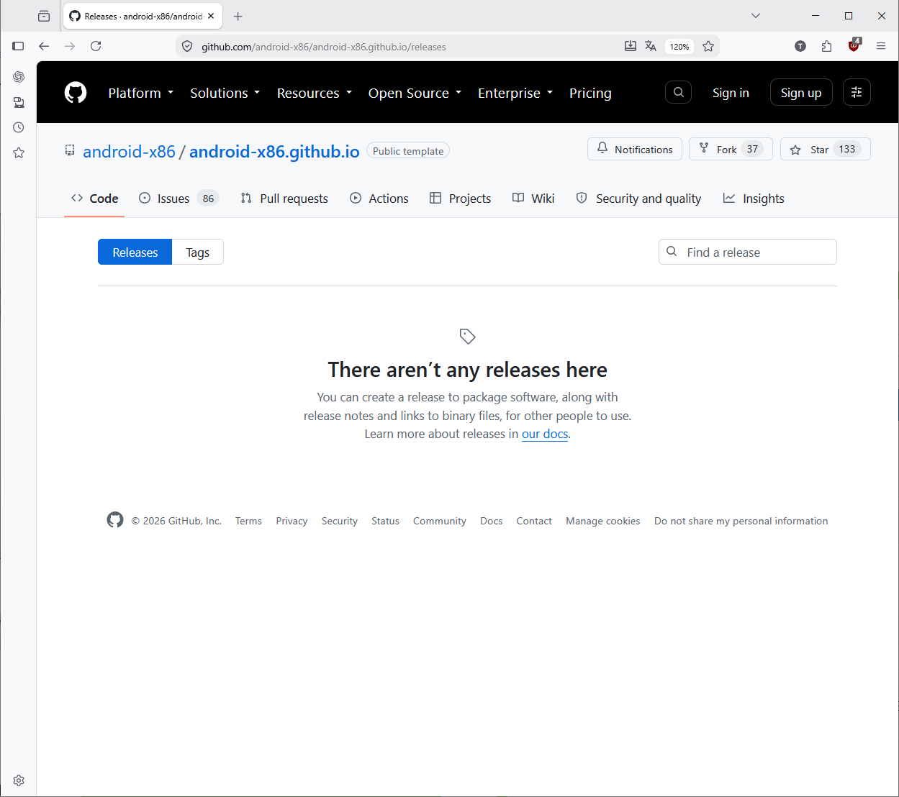Switch to the Code tab

point(94,199)
